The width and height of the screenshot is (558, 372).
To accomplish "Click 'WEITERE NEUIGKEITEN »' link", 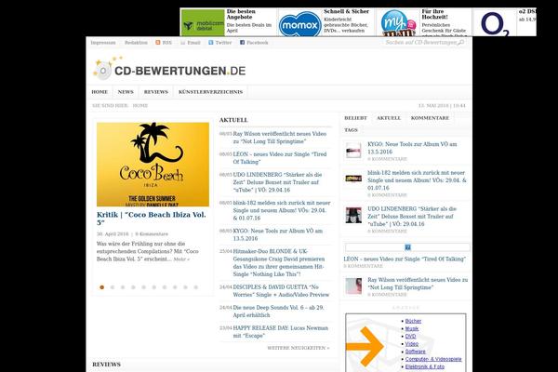I will point(299,348).
